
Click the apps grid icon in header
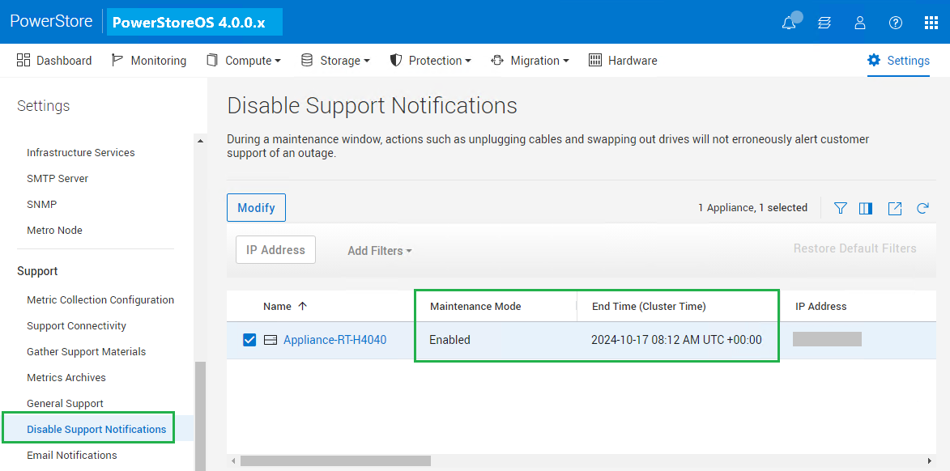pos(930,22)
